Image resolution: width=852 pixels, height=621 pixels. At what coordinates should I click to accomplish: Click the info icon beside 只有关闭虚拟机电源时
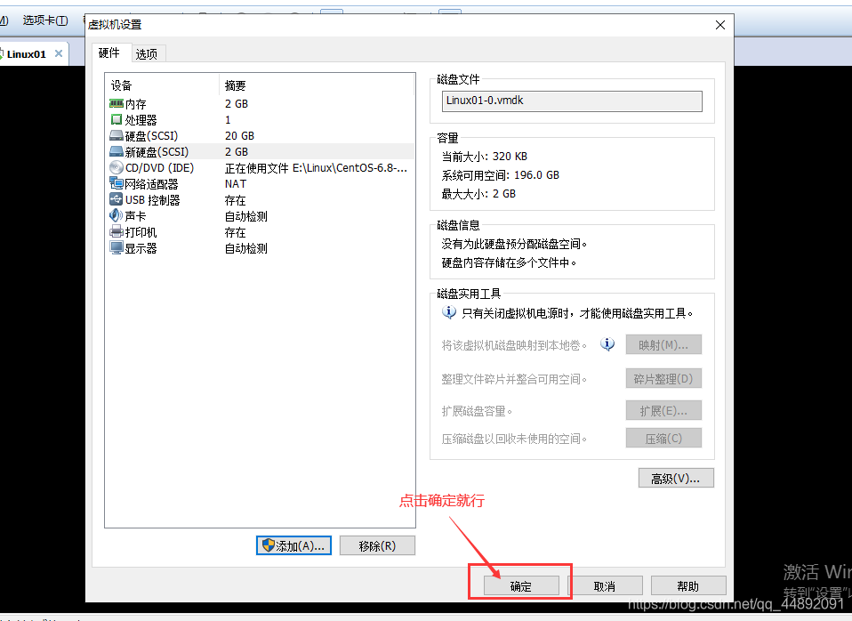(x=449, y=312)
